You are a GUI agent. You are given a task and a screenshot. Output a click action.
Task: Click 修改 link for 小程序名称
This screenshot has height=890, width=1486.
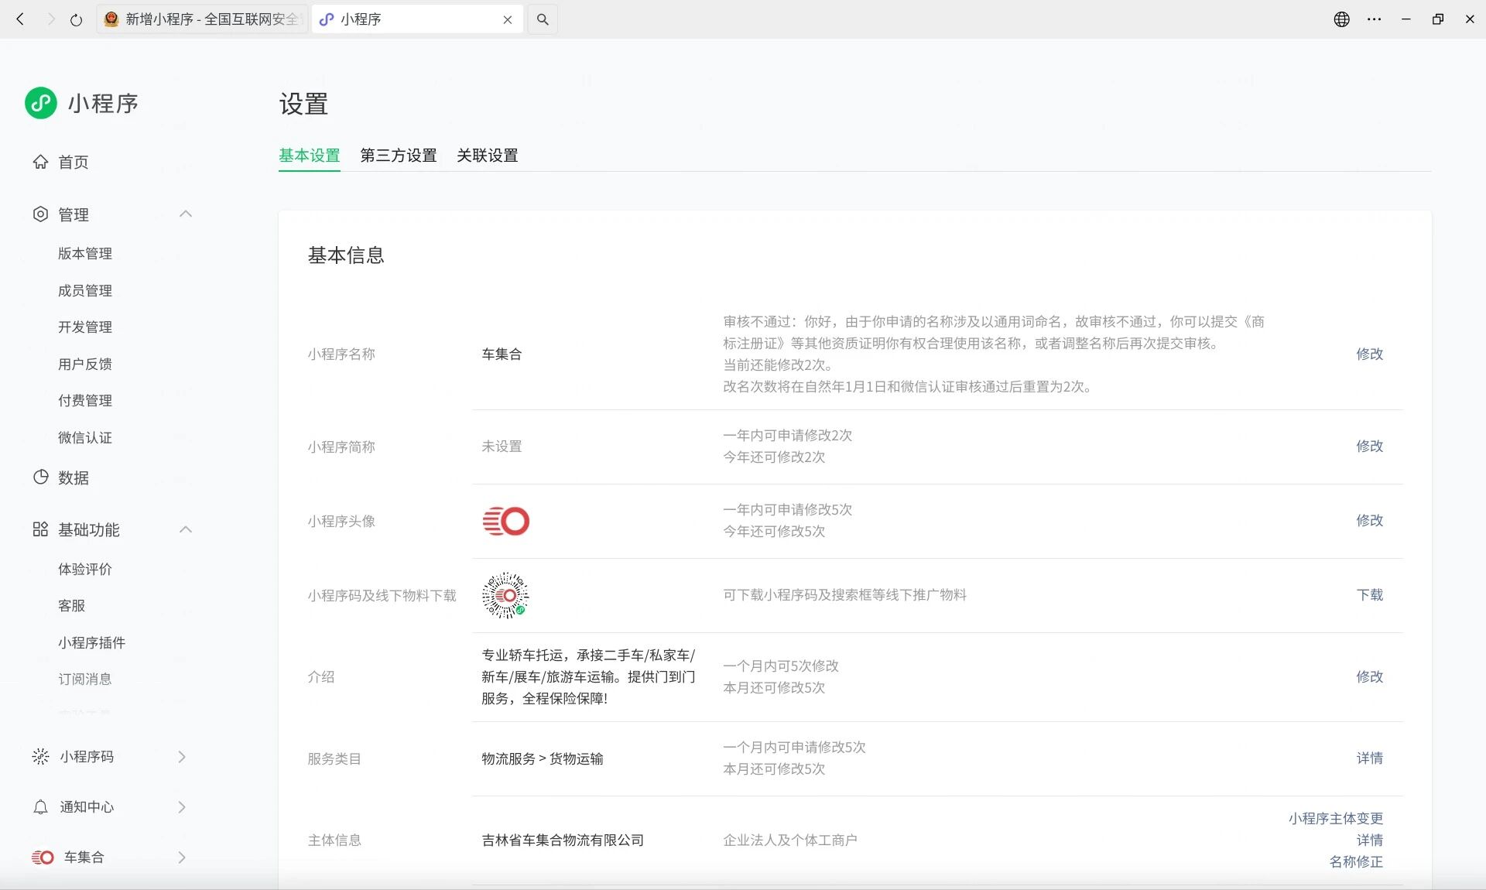1368,354
